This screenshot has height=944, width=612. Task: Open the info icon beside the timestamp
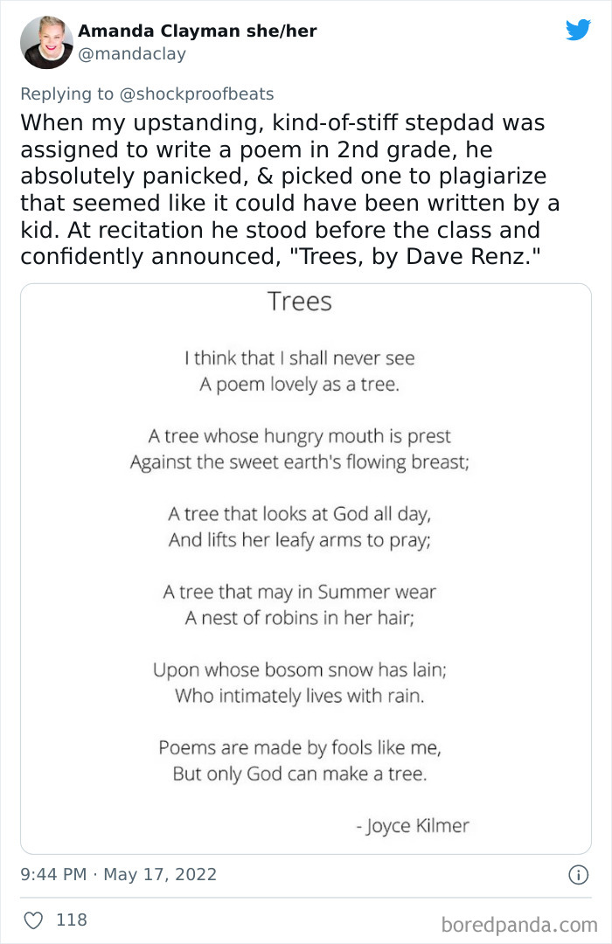point(578,874)
